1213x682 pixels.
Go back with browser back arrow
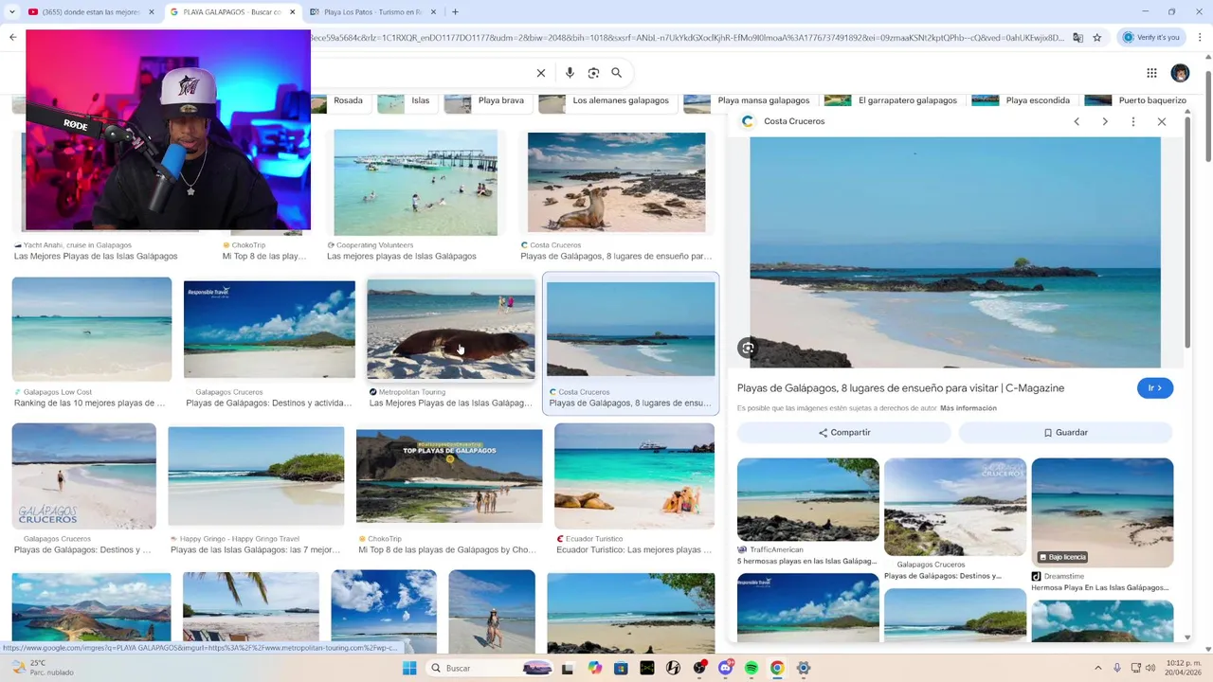click(x=13, y=38)
